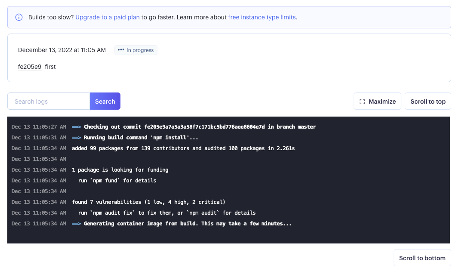
Task: Click the Scroll to bottom button
Action: pos(422,258)
